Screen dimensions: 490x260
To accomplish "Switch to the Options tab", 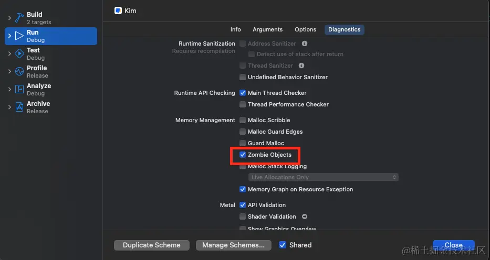I will [305, 29].
